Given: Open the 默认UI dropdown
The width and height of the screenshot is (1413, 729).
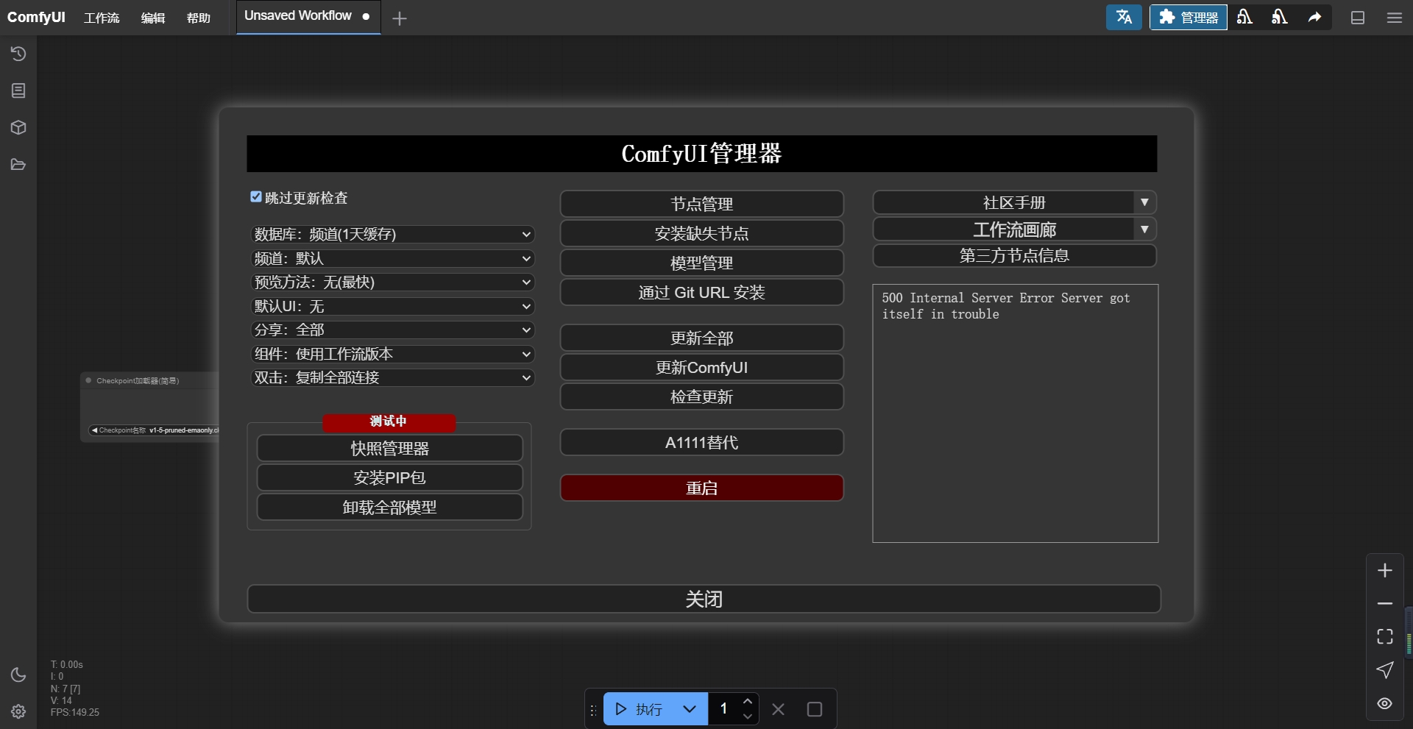Looking at the screenshot, I should (392, 306).
